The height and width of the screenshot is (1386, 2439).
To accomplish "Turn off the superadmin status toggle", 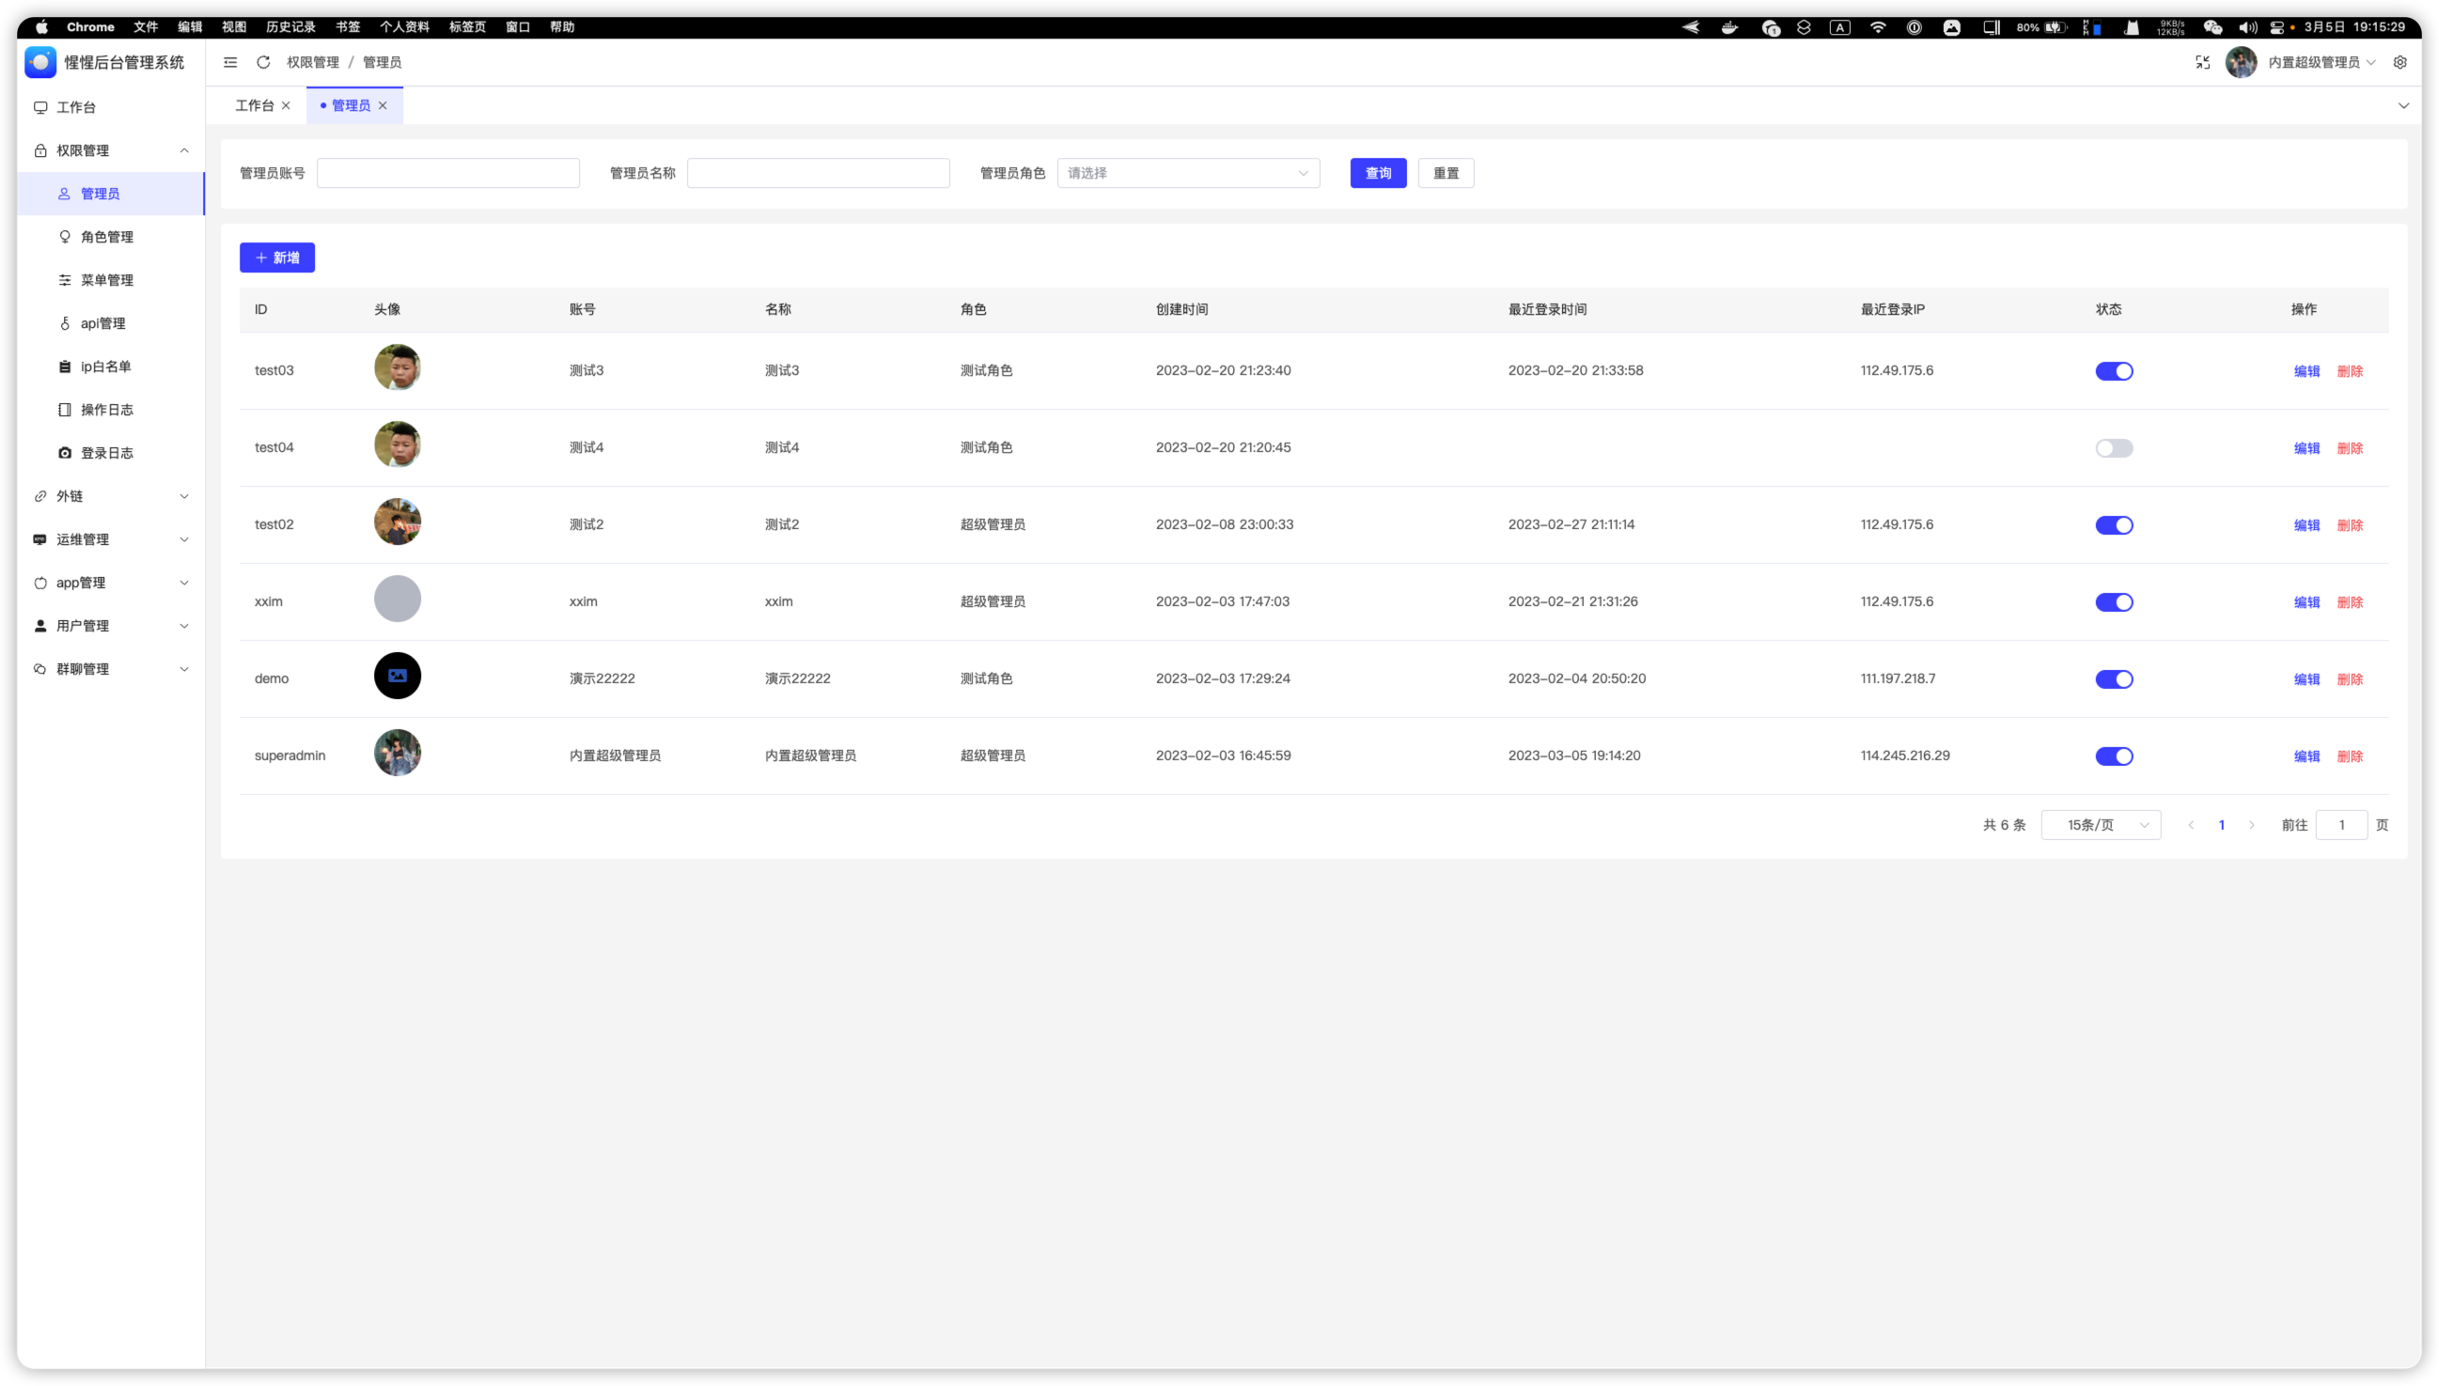I will tap(2114, 756).
